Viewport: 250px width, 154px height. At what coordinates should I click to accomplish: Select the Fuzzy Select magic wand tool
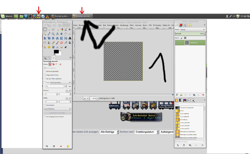coord(57,29)
